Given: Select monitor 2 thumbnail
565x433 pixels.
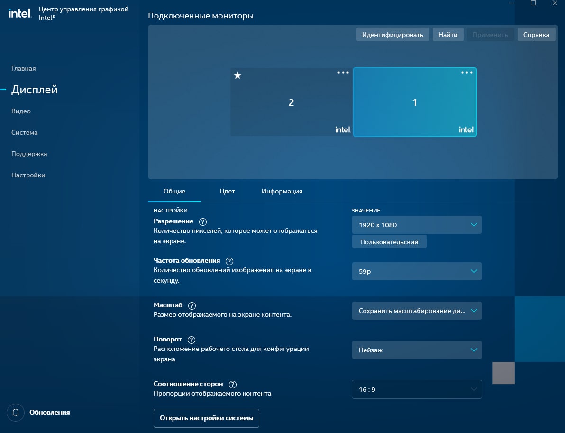Looking at the screenshot, I should click(291, 102).
